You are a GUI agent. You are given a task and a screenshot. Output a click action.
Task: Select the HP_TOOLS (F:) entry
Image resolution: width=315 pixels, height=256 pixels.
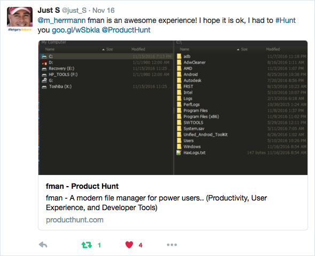63,75
